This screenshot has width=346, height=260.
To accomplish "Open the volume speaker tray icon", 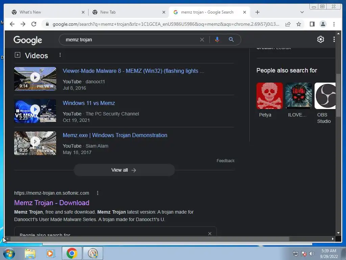I will pos(312,254).
